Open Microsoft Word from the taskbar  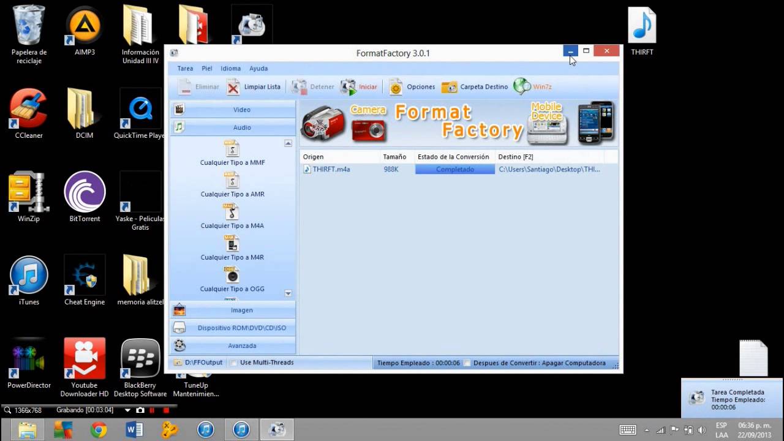coord(134,430)
